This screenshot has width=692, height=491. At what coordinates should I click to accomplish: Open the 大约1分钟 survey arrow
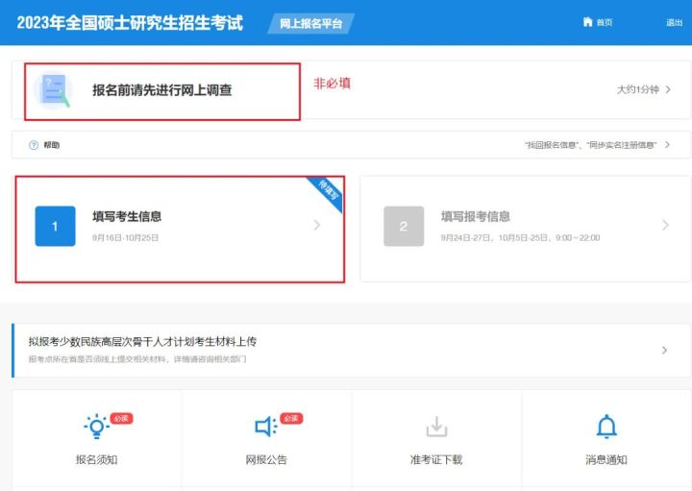(667, 89)
